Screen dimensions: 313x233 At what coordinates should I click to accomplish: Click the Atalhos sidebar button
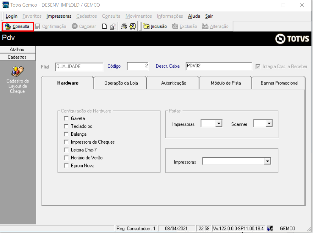point(18,49)
